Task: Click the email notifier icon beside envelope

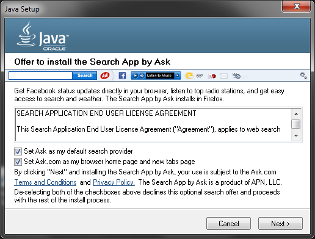Action: pos(236,76)
